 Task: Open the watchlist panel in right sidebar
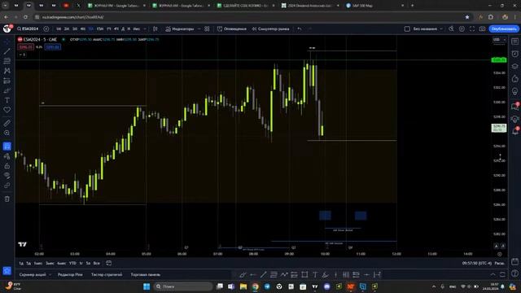514,42
